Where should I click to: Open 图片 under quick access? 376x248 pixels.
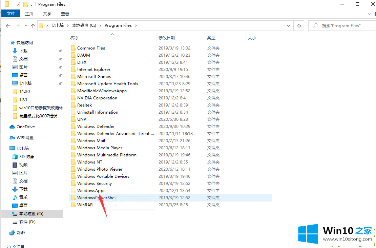(23, 67)
